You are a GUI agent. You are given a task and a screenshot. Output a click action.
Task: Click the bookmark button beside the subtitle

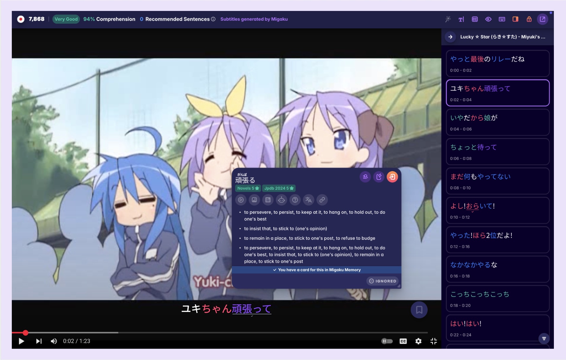(x=419, y=310)
